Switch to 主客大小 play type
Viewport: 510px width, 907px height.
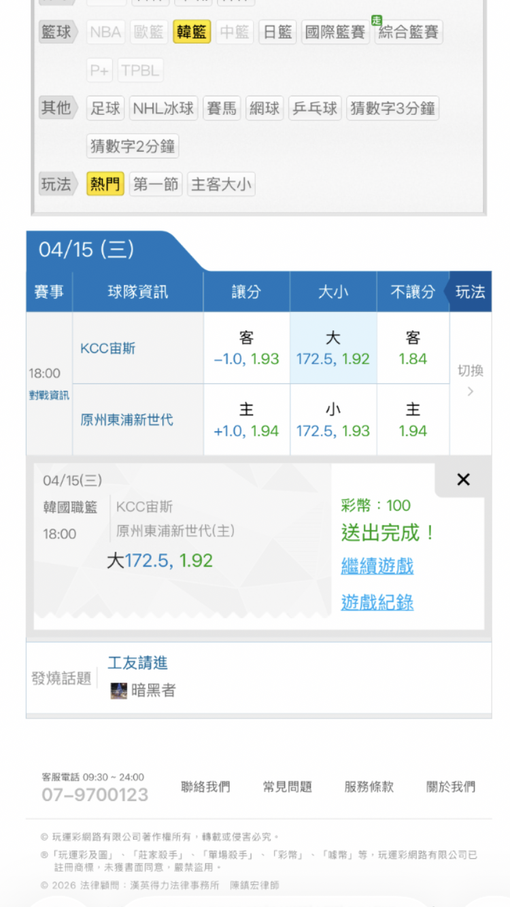tap(221, 184)
